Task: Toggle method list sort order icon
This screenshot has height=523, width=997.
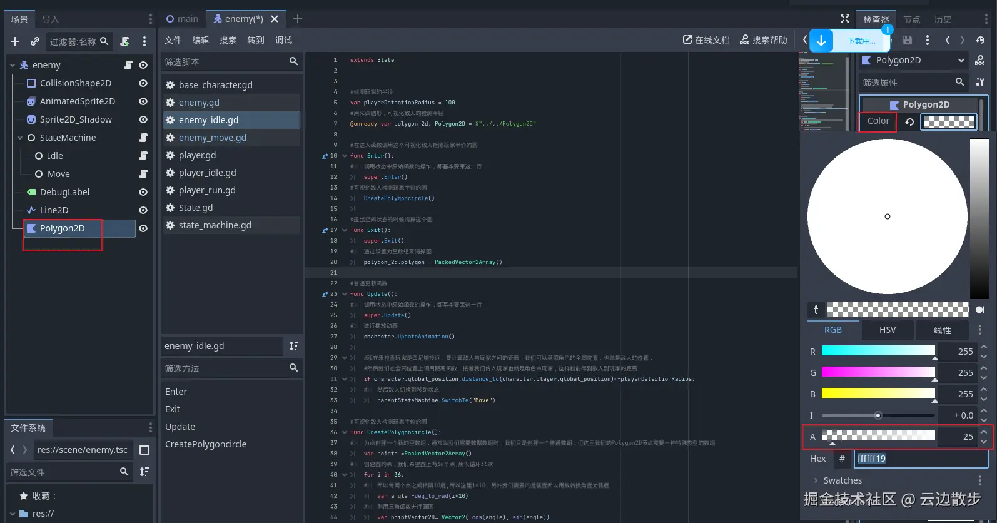Action: [293, 346]
